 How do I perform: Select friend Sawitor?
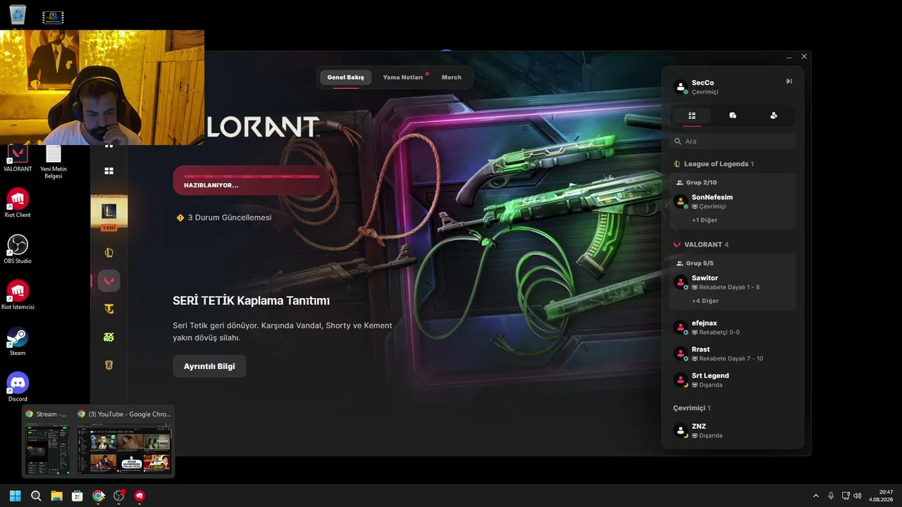tap(733, 282)
